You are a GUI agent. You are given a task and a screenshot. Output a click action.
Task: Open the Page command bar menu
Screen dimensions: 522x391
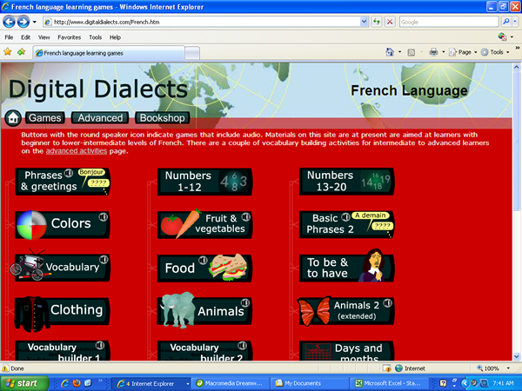click(x=463, y=52)
